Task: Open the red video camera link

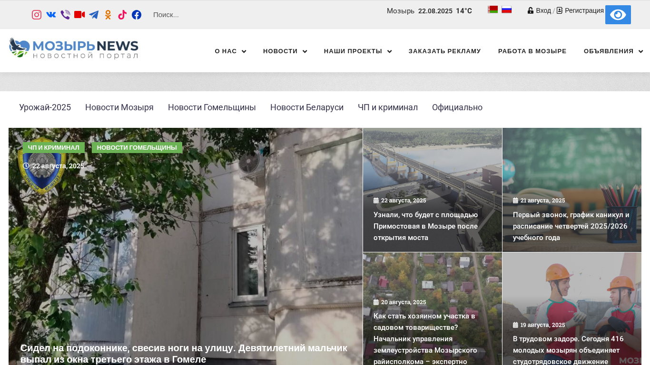Action: coord(79,15)
